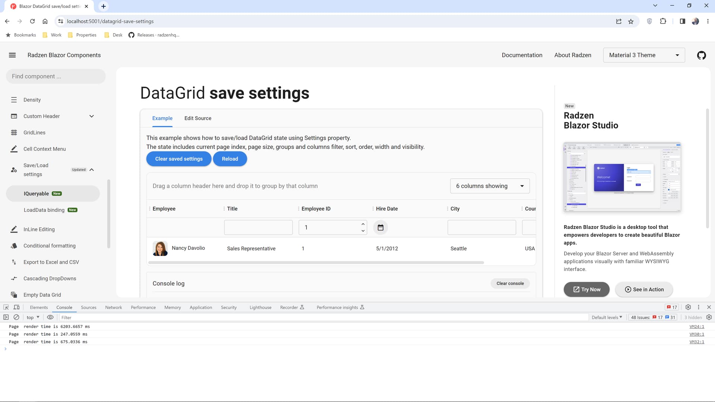Open the console context top dropdown

click(33, 317)
